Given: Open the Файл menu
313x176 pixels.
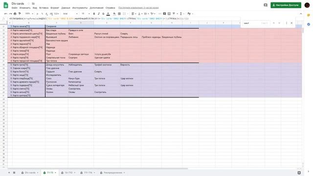Looking at the screenshot, I should tap(14, 8).
